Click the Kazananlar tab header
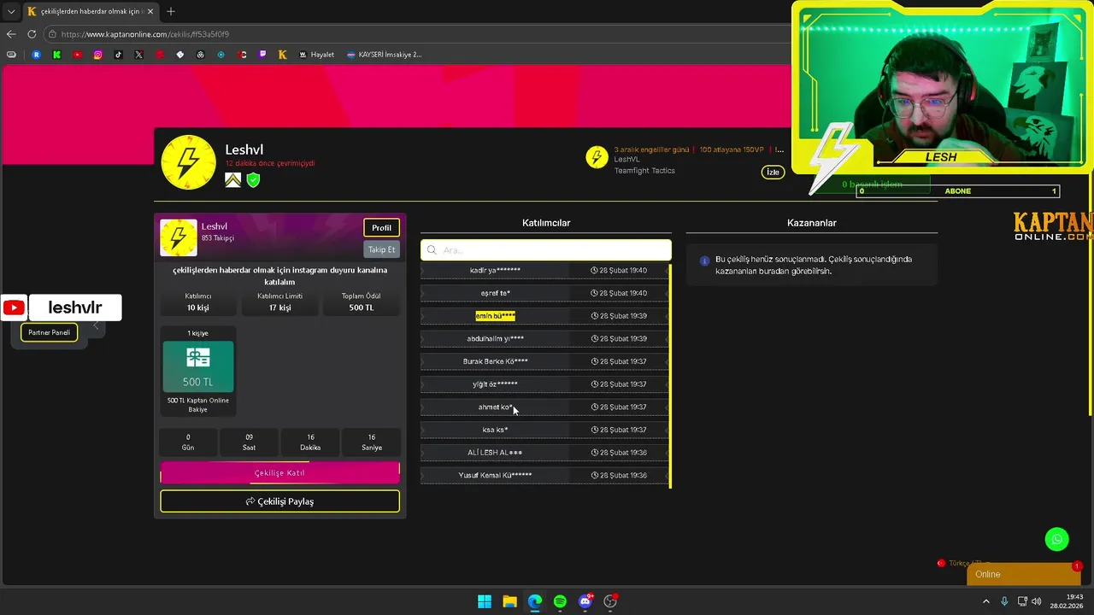 coord(811,223)
